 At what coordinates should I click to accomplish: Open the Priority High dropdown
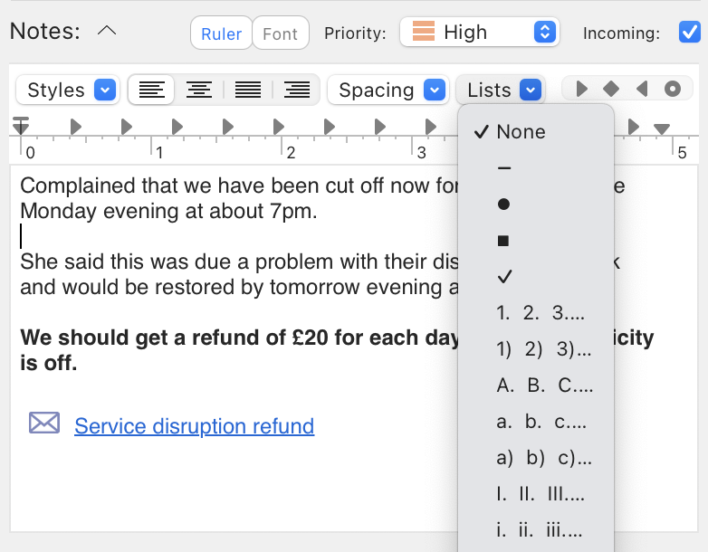[x=479, y=33]
